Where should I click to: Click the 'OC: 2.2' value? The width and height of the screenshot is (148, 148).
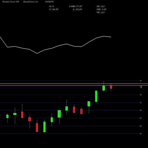pyautogui.click(x=101, y=7)
